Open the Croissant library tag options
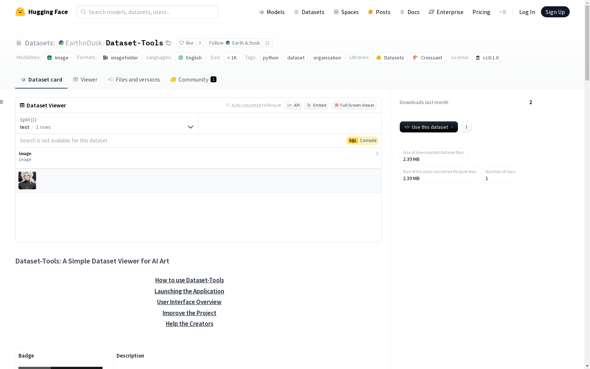The height and width of the screenshot is (369, 590). (428, 58)
